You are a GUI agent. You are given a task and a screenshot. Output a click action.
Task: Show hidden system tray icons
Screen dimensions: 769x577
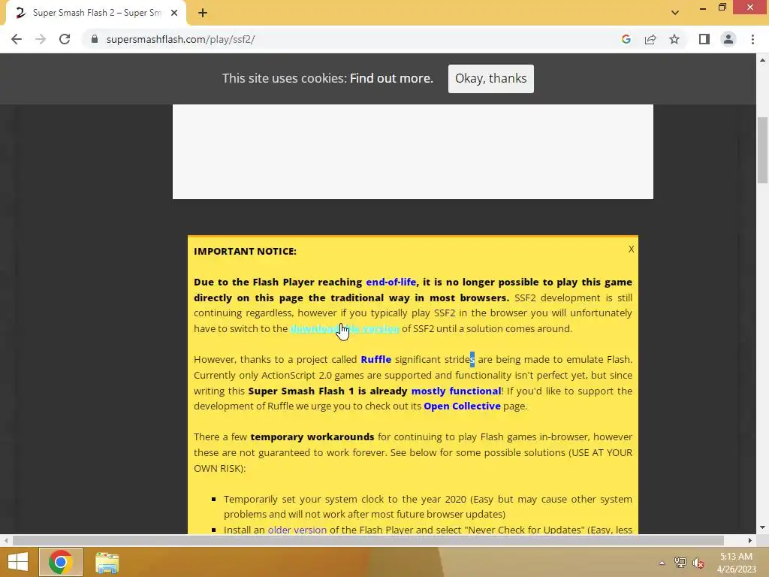(x=662, y=563)
